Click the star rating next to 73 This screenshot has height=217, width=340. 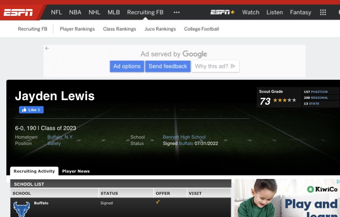(x=285, y=100)
